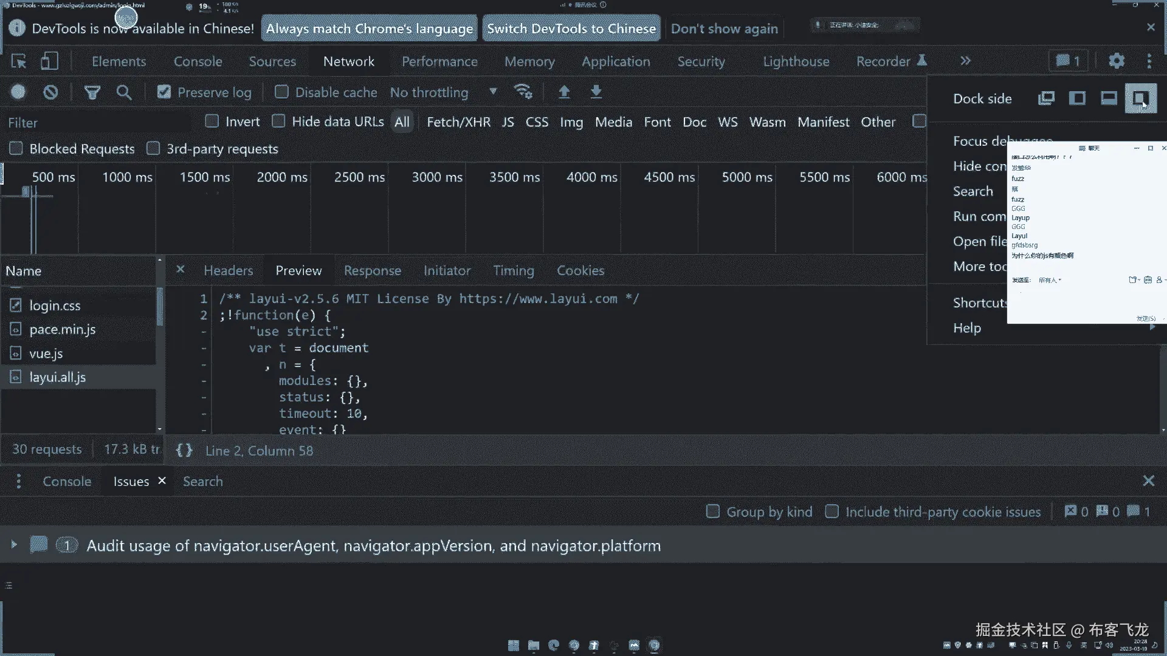Check the Hide data URLs option
The width and height of the screenshot is (1167, 656).
pyautogui.click(x=278, y=121)
